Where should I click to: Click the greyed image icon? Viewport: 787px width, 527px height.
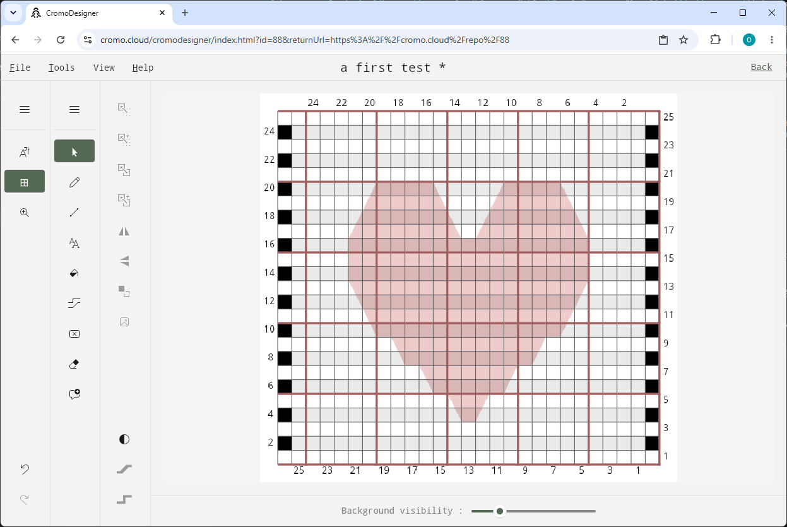point(124,322)
